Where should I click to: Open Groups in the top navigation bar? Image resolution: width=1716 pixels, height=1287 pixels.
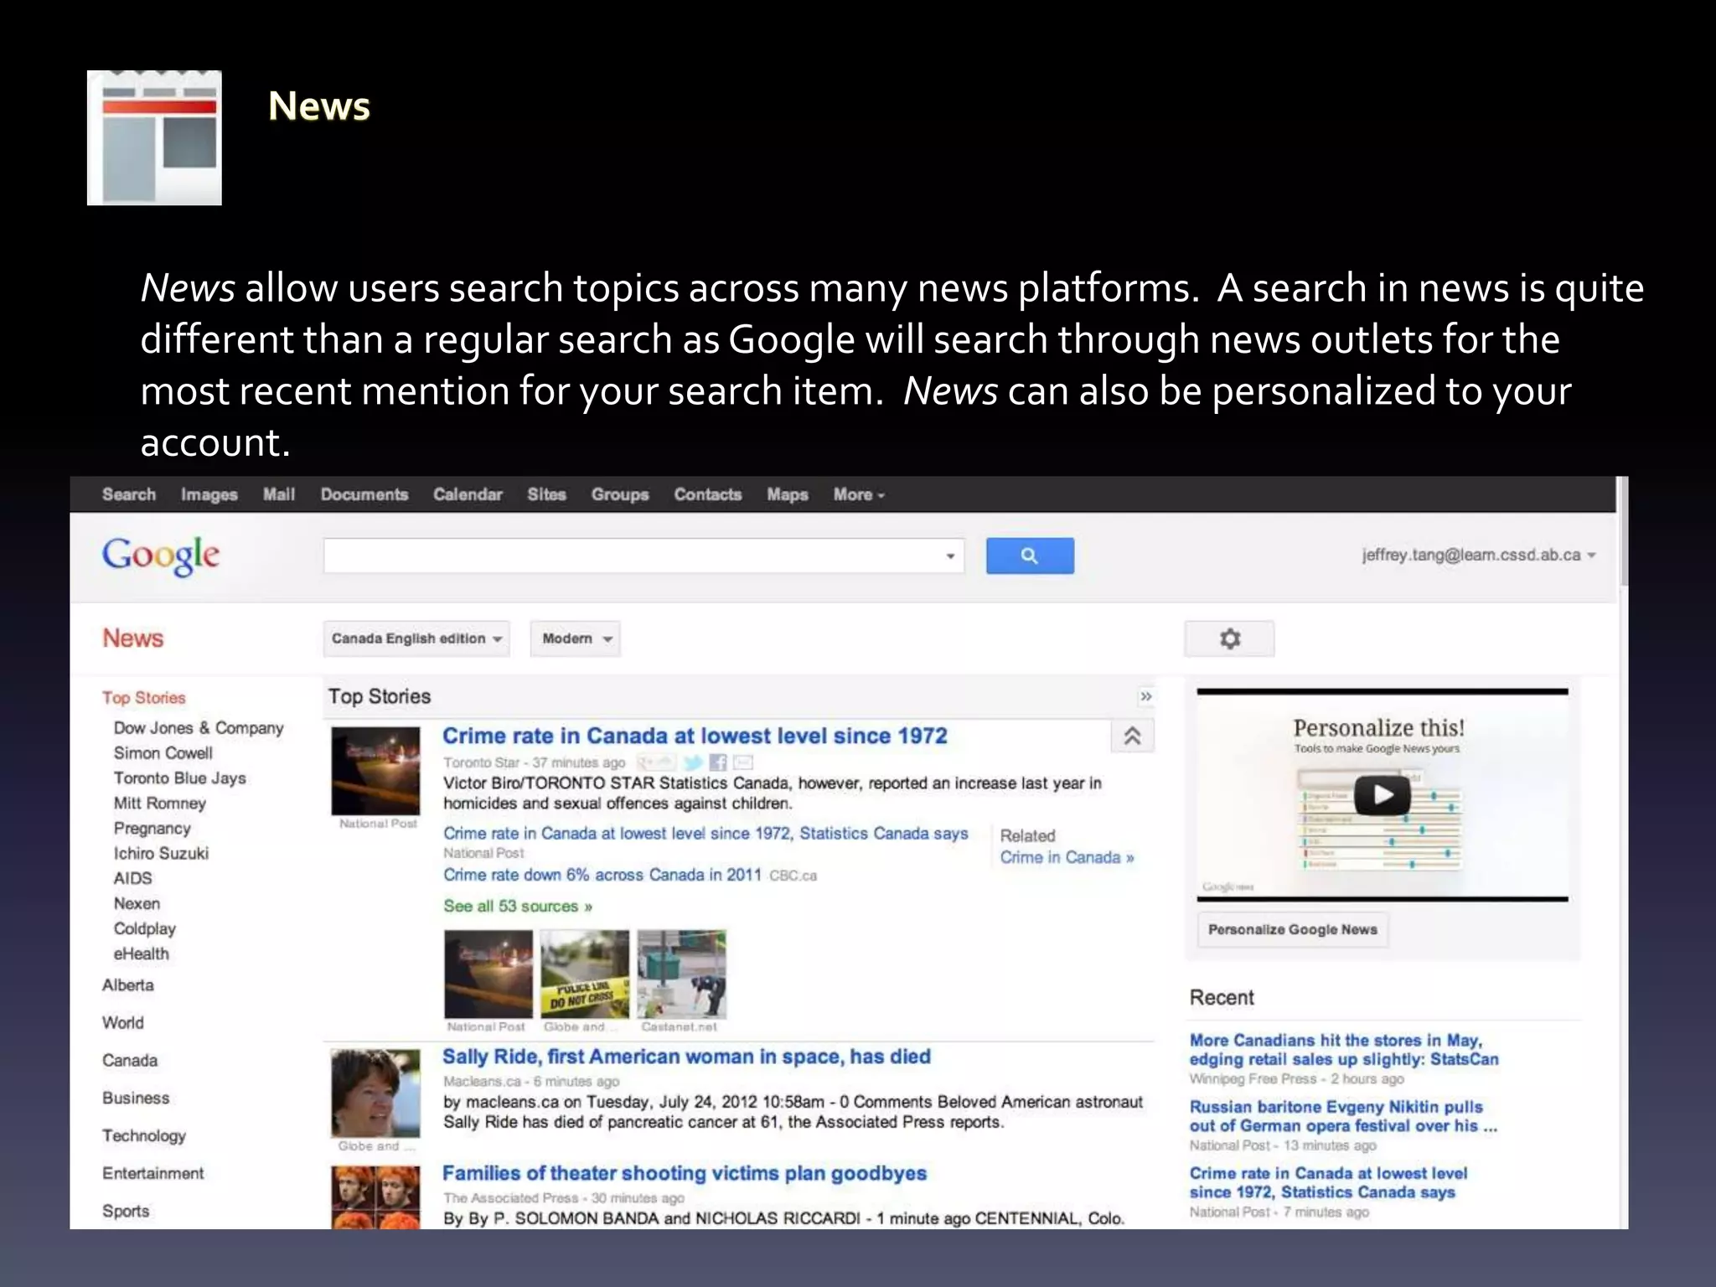pos(620,495)
